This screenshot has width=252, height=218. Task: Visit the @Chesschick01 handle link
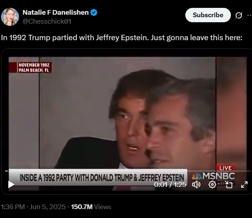pyautogui.click(x=47, y=22)
